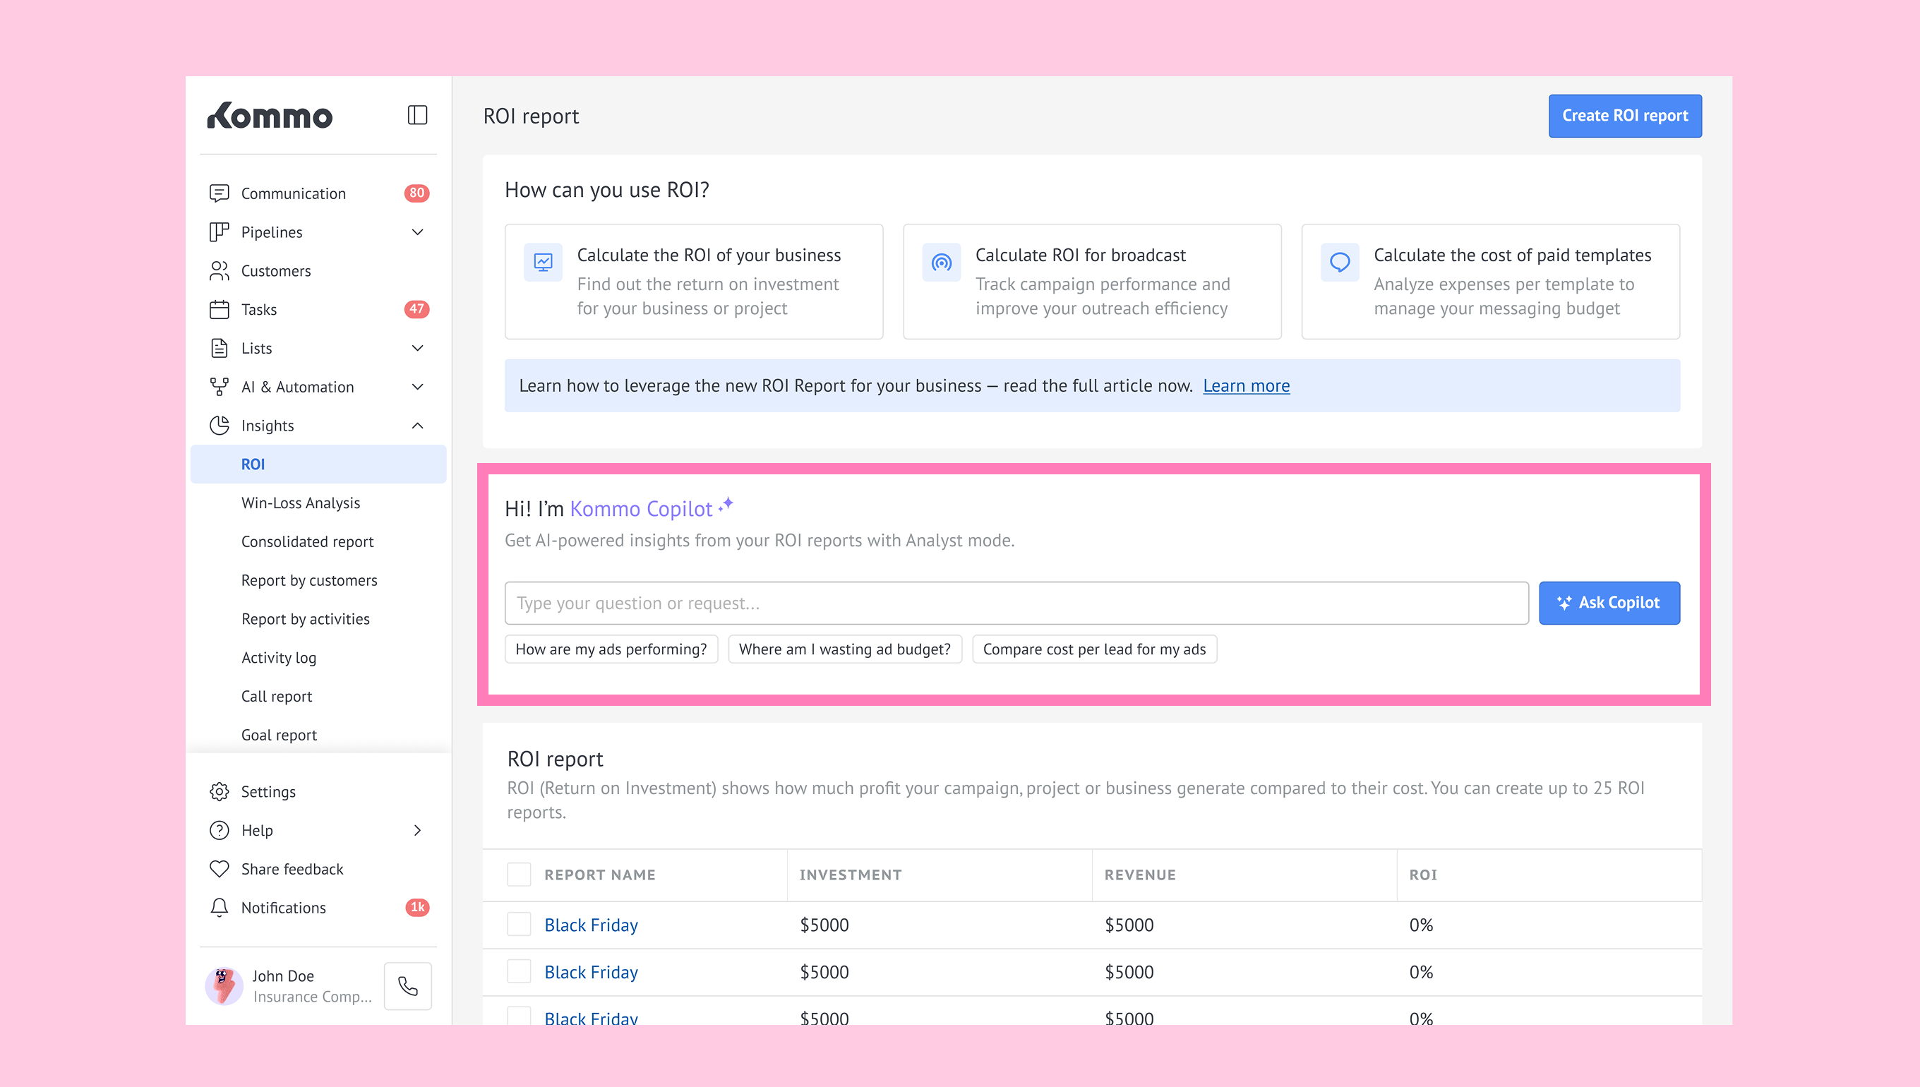Viewport: 1920px width, 1087px height.
Task: Click the Pipelines board icon
Action: point(219,232)
